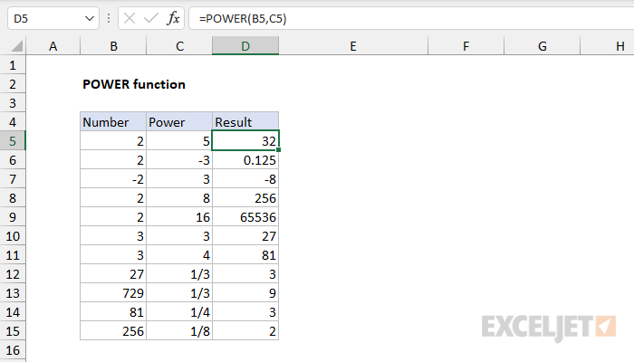Select Power cell showing 8
The width and height of the screenshot is (634, 362).
click(x=179, y=198)
